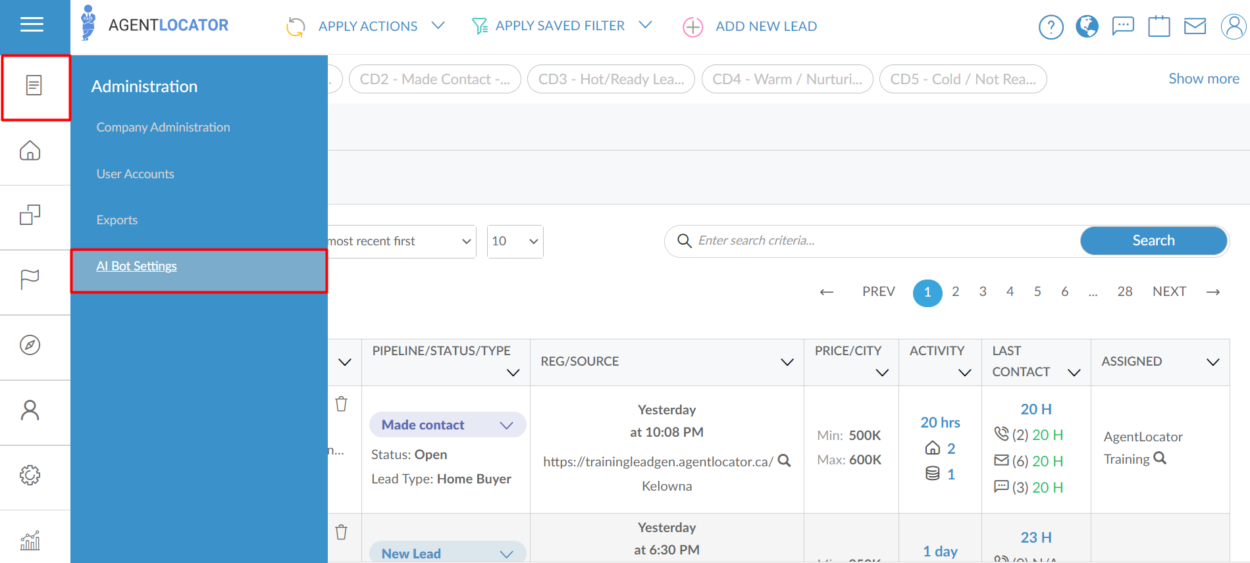This screenshot has height=563, width=1250.
Task: Expand the Pipeline/Status/Type column chevron
Action: (513, 373)
